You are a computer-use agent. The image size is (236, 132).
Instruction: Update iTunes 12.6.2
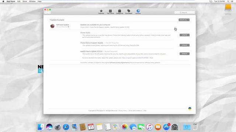click(184, 35)
